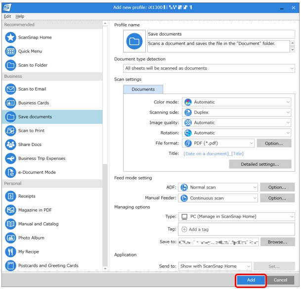The image size is (302, 289).
Task: Click Option button for ADF
Action: pyautogui.click(x=277, y=188)
